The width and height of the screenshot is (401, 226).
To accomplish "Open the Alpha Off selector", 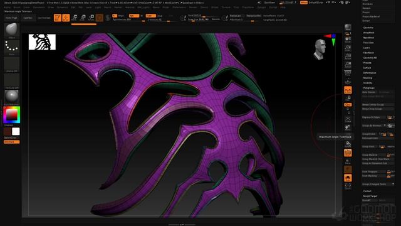I will [11, 64].
